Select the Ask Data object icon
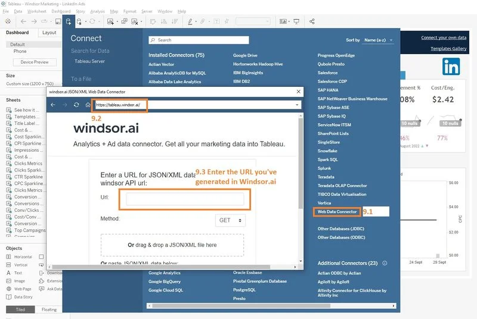The image size is (477, 319). click(x=41, y=289)
